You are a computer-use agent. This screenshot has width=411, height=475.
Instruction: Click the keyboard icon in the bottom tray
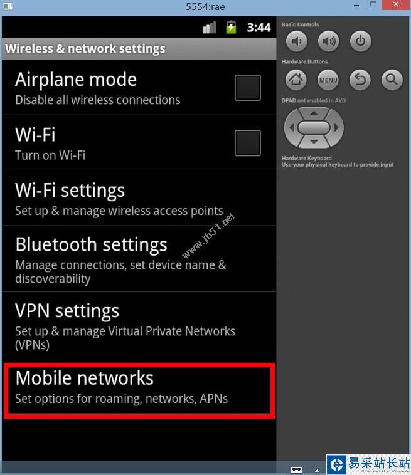pyautogui.click(x=296, y=470)
